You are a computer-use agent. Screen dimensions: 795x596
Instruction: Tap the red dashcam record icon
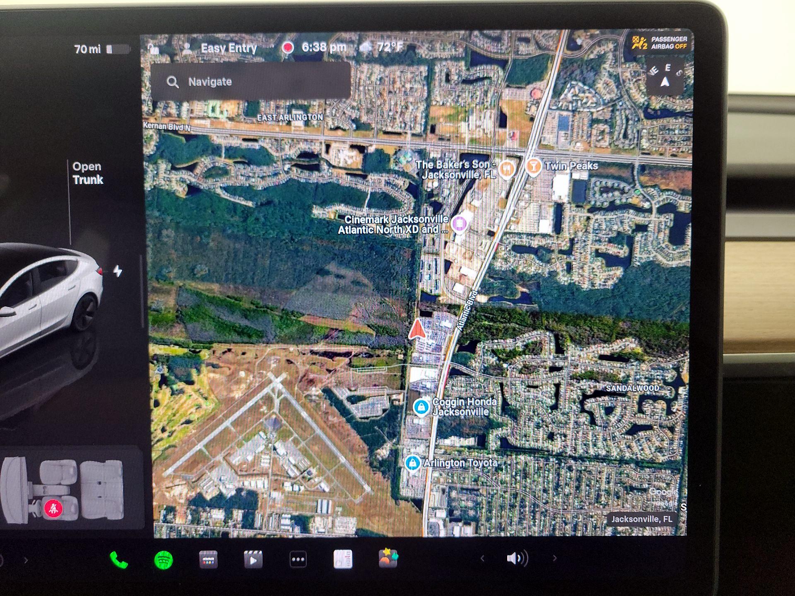[x=288, y=48]
